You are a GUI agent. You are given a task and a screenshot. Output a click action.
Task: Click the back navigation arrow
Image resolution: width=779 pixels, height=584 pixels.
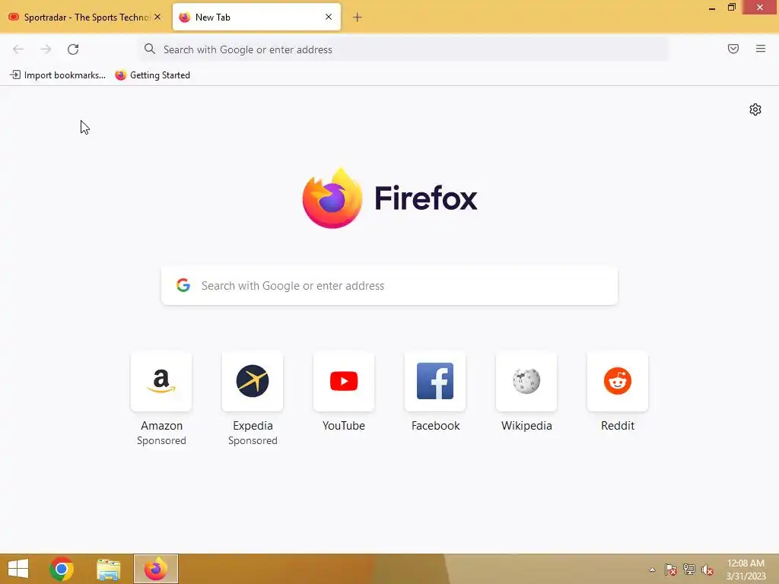coord(18,49)
